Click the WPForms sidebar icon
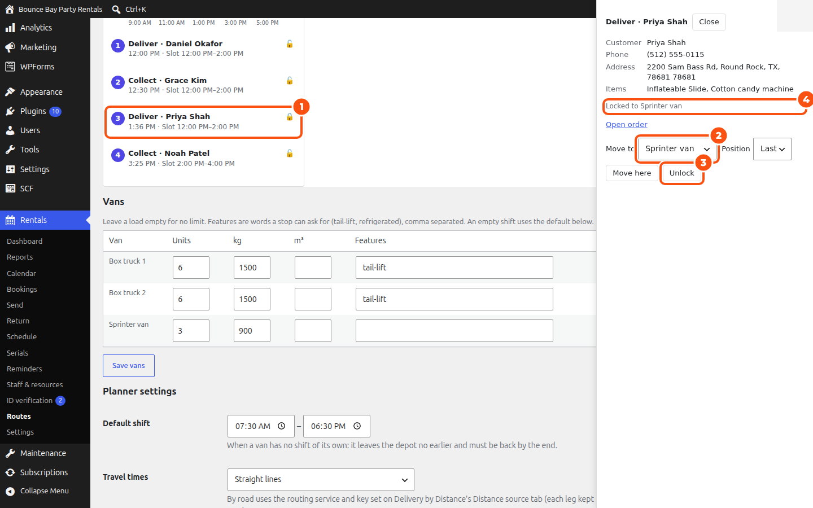 [x=10, y=67]
